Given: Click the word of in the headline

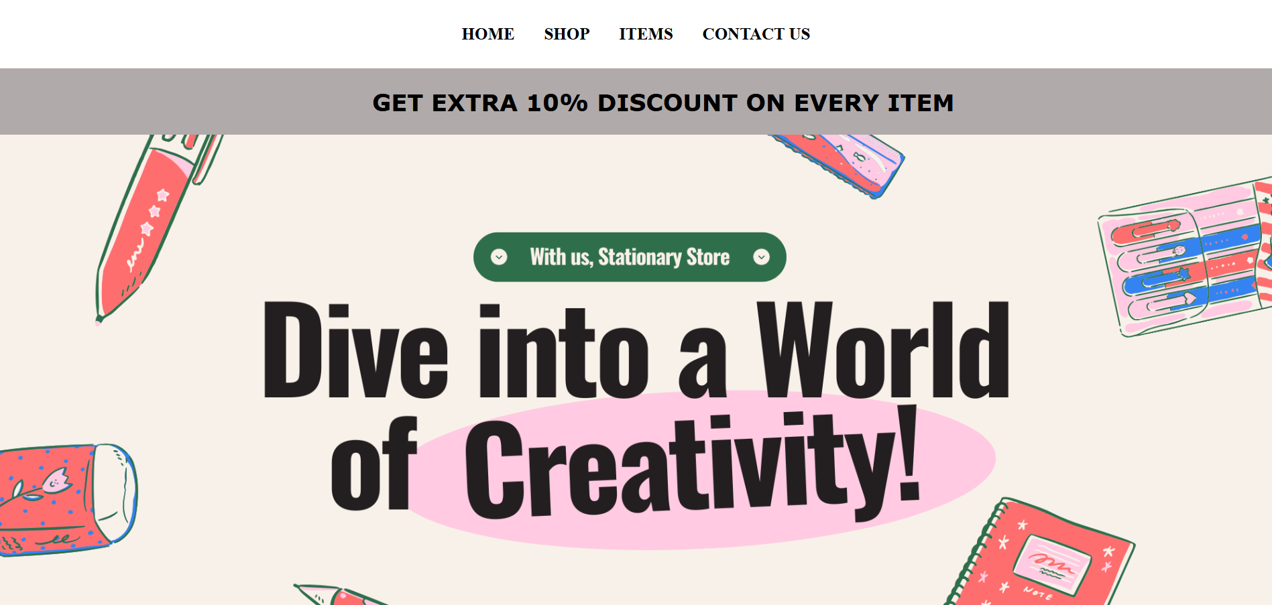Looking at the screenshot, I should 373,464.
